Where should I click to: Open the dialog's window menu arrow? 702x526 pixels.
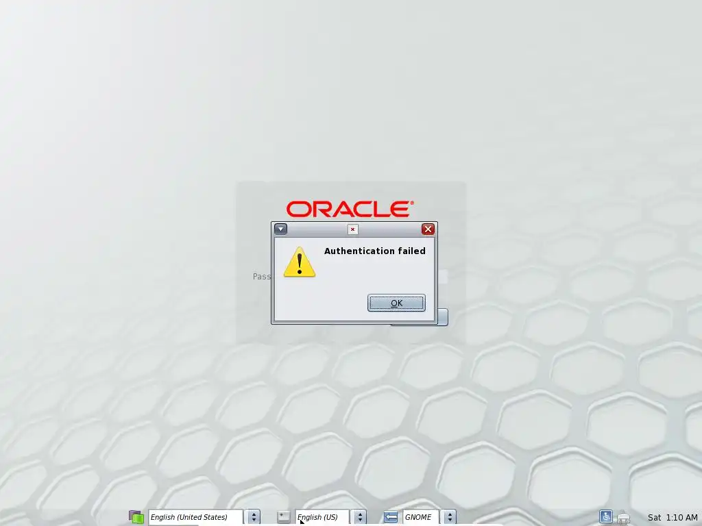pos(280,229)
